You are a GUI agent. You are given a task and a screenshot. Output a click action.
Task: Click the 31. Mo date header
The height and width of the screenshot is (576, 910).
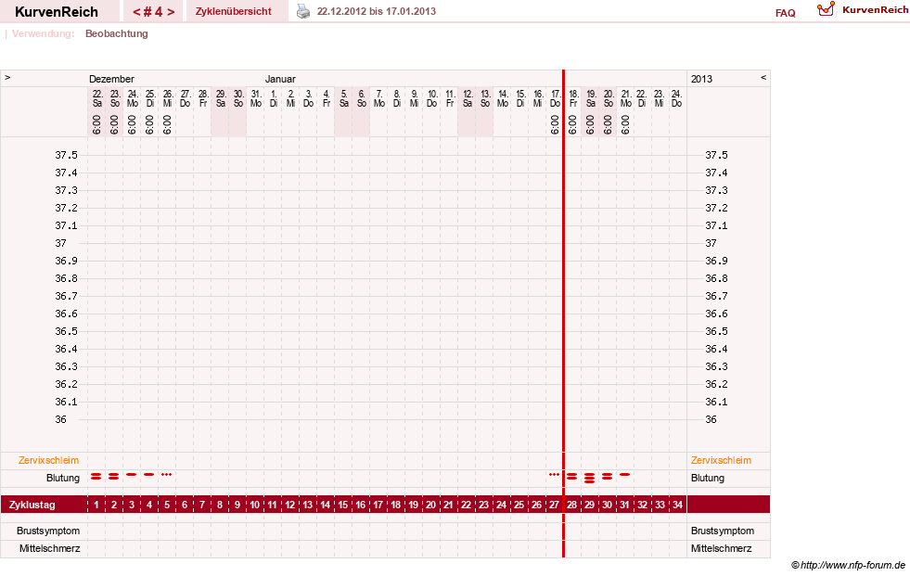pos(256,98)
